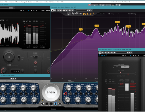
Task: Click Copy in FabFilter Pro-Q 3 header
Action: click(113, 14)
